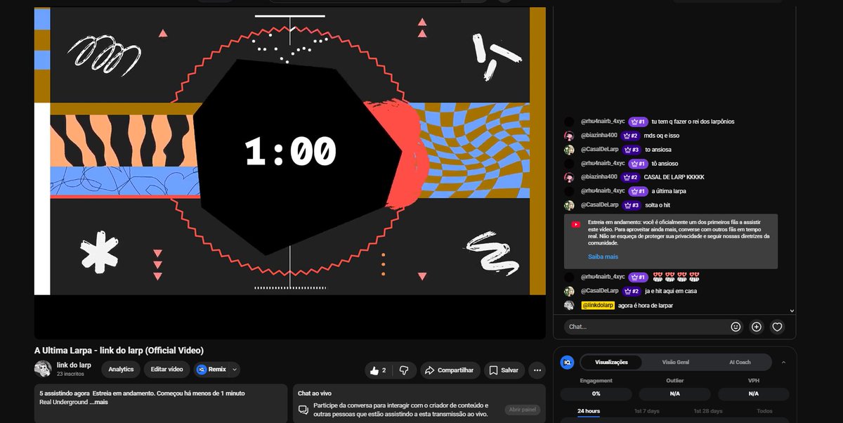Click @CasalDeLarp avatar beside 'to ansiosa'

(569, 150)
